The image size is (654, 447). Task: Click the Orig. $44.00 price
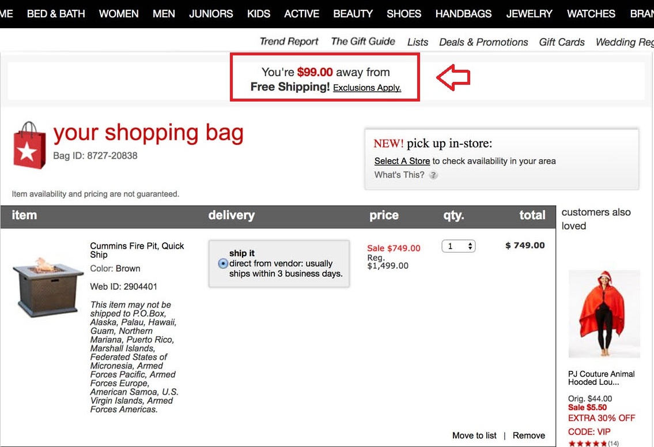pyautogui.click(x=590, y=399)
